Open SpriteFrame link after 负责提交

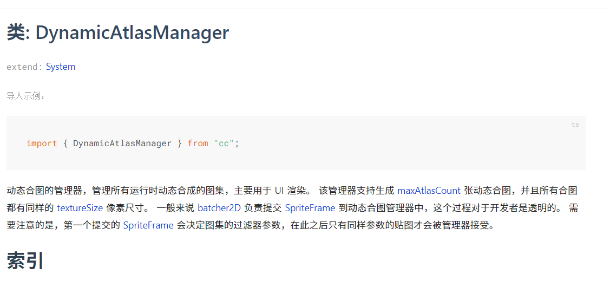(310, 208)
